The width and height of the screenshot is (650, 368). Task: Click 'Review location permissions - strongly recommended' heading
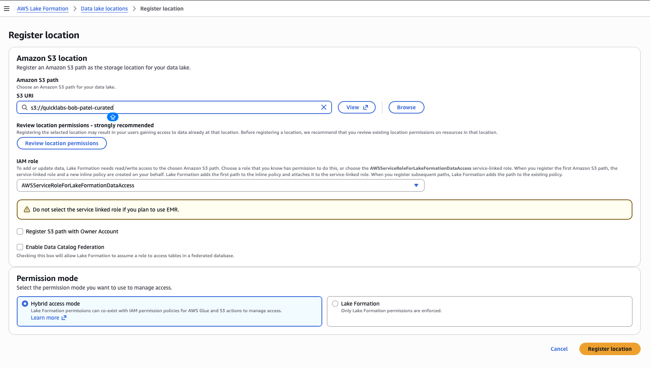[x=85, y=125]
